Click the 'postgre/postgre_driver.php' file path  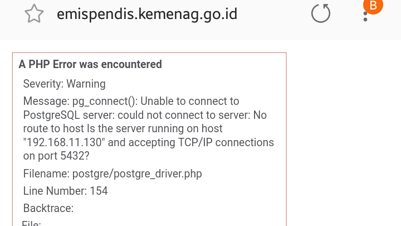point(137,174)
